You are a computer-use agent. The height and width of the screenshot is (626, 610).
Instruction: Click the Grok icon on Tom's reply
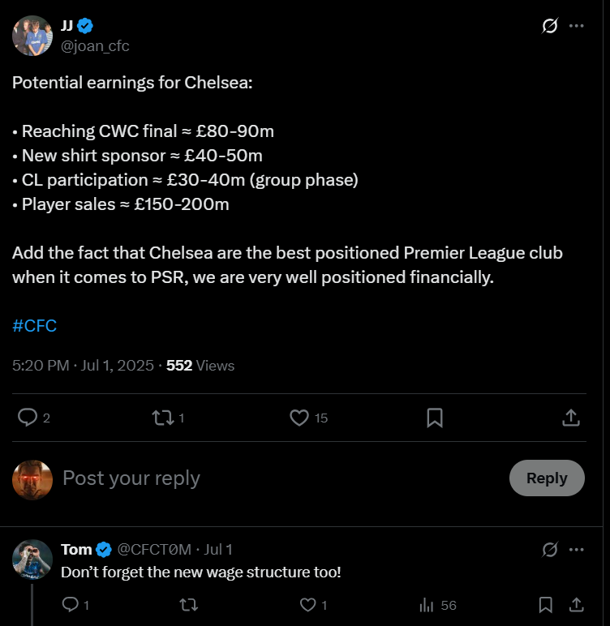(550, 550)
